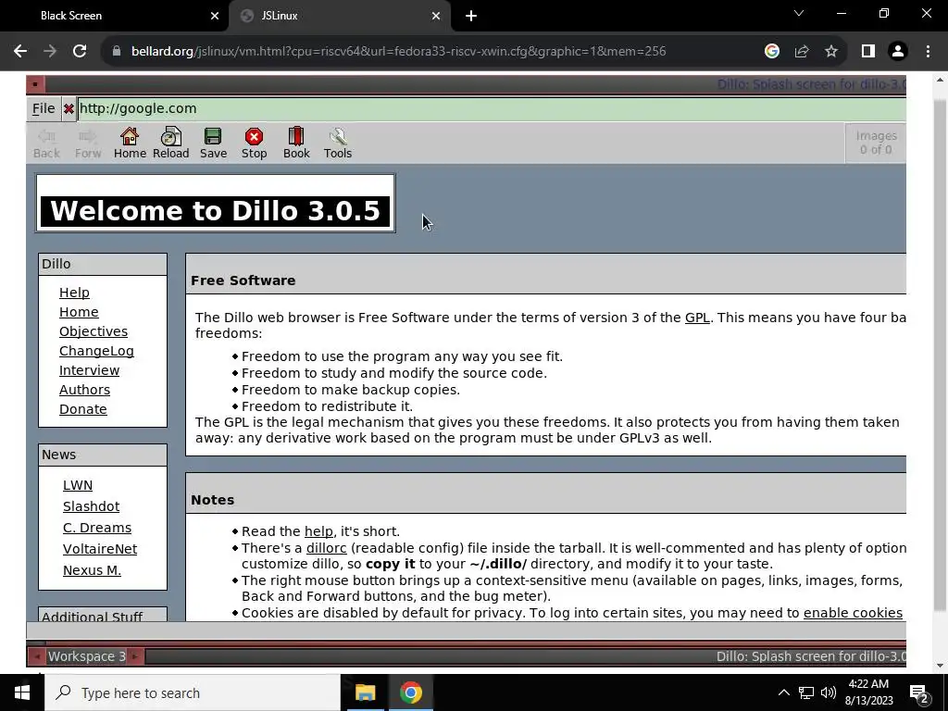
Task: Clear the Dillo URL with red X
Action: click(x=69, y=109)
